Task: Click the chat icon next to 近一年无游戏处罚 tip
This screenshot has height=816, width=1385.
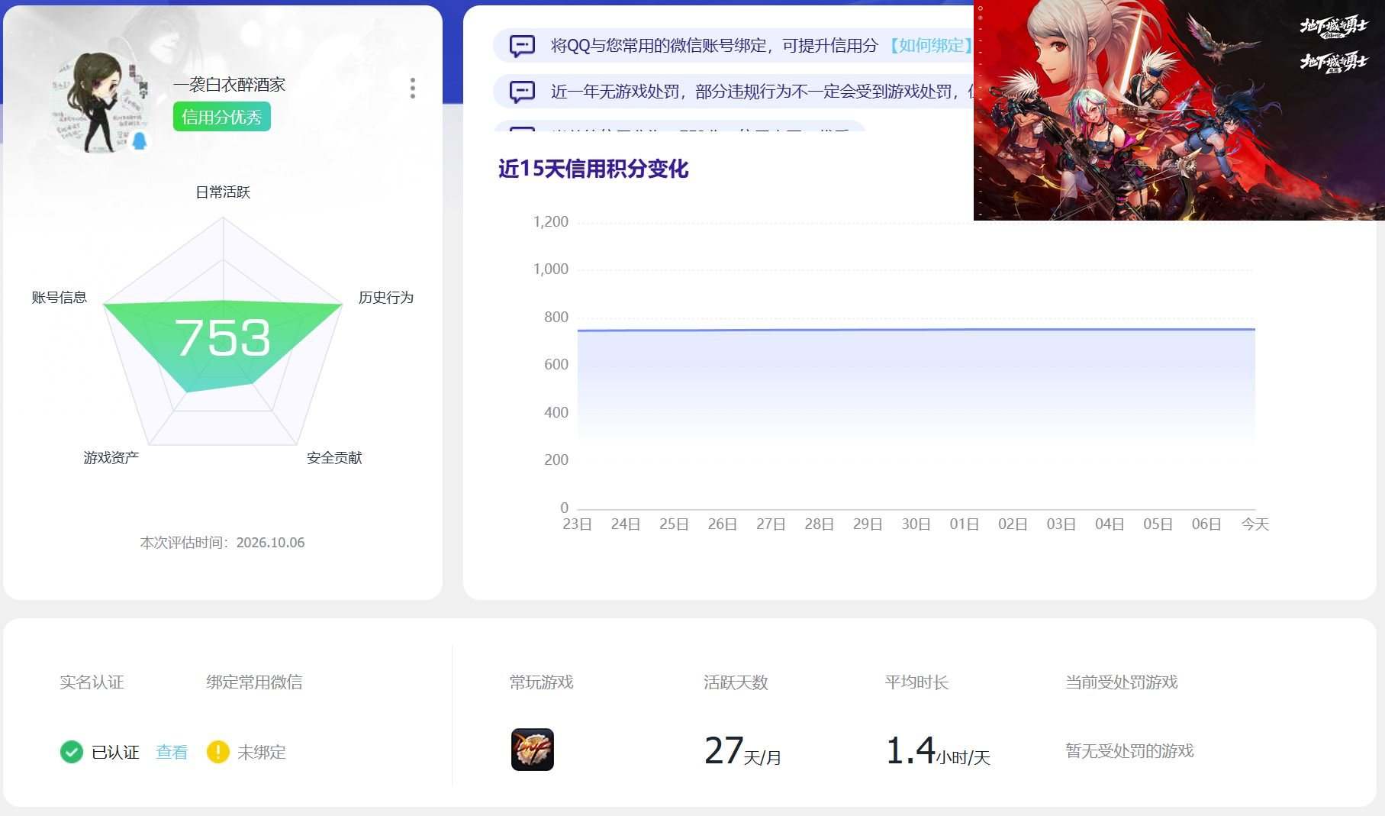Action: pos(522,92)
